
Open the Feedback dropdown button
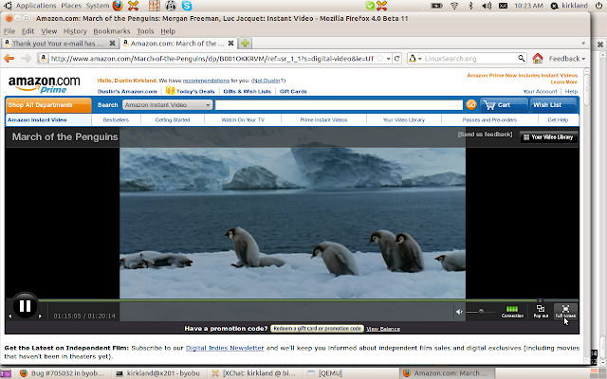(567, 59)
